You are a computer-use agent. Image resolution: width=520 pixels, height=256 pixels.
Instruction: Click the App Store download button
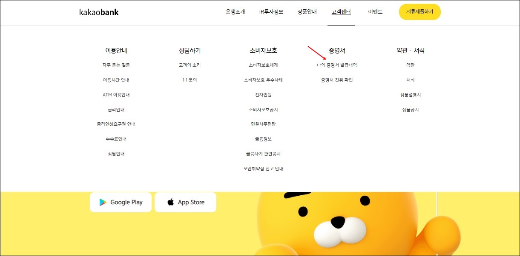185,202
